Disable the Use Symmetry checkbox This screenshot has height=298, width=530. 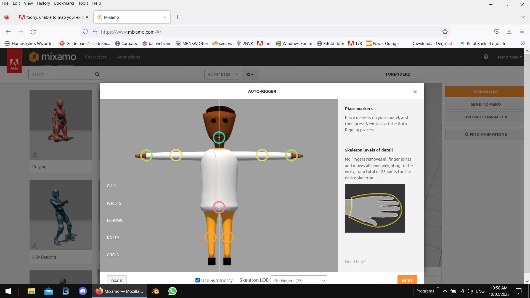tap(198, 280)
